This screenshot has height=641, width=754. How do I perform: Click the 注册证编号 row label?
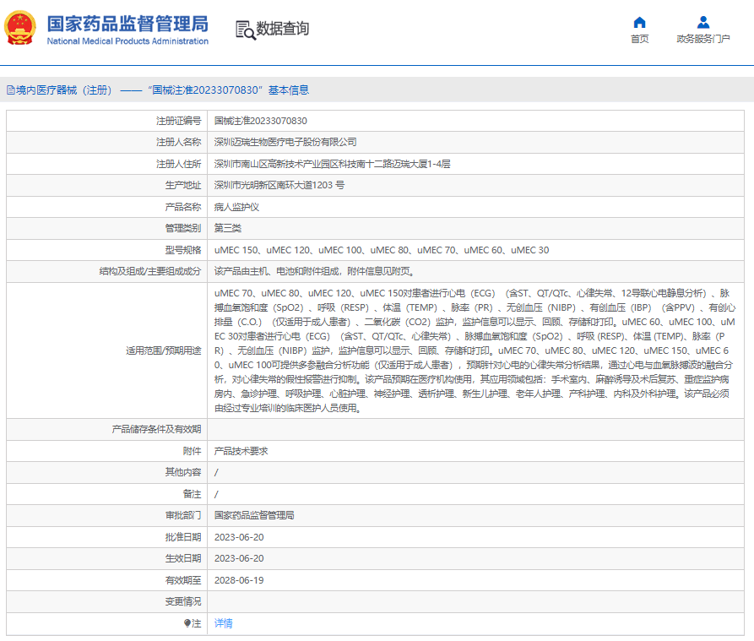[x=178, y=121]
